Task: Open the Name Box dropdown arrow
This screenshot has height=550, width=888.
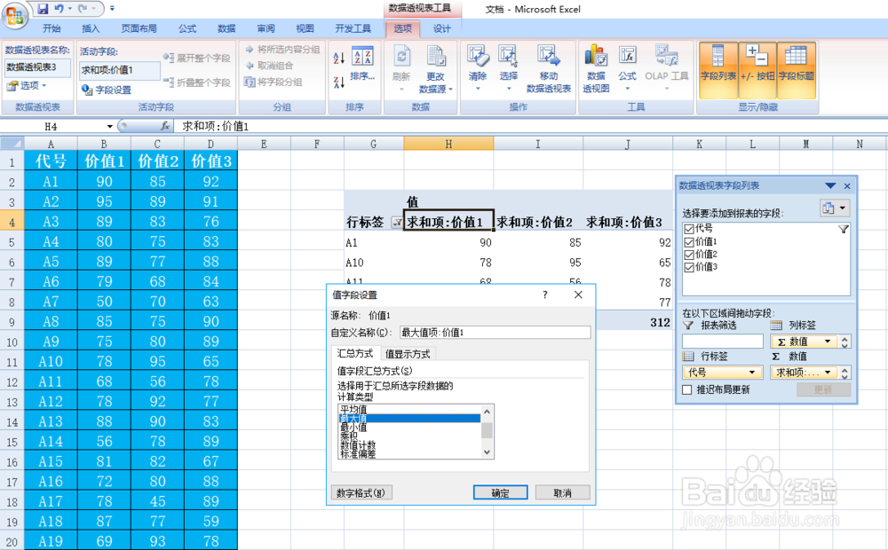Action: point(110,126)
